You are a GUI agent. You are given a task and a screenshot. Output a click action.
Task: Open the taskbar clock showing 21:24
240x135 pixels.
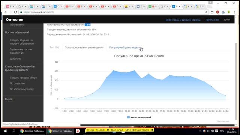coord(232,131)
